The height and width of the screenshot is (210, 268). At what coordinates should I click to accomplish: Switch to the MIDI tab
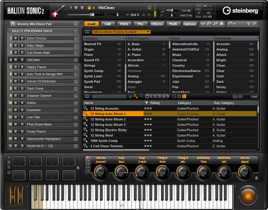click(x=124, y=24)
